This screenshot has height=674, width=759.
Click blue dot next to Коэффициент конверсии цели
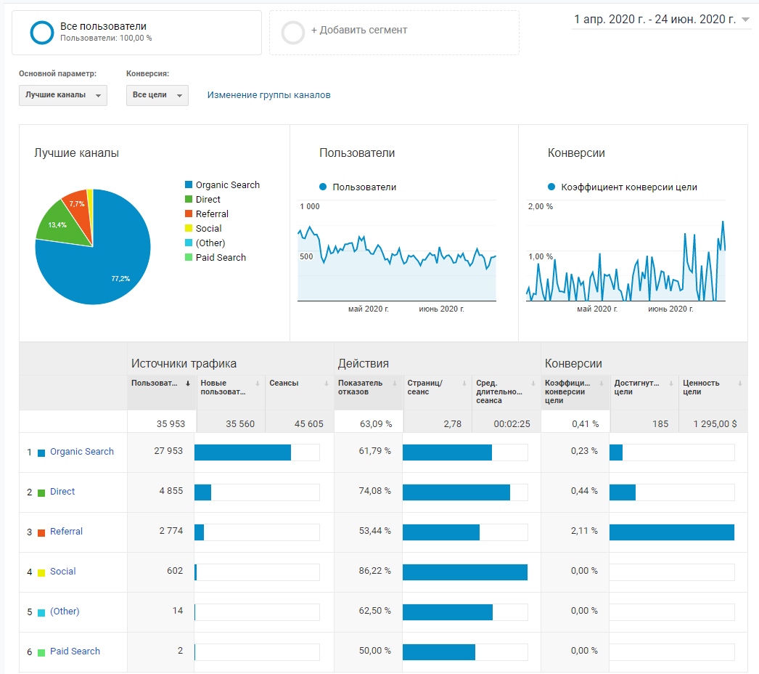pyautogui.click(x=551, y=187)
